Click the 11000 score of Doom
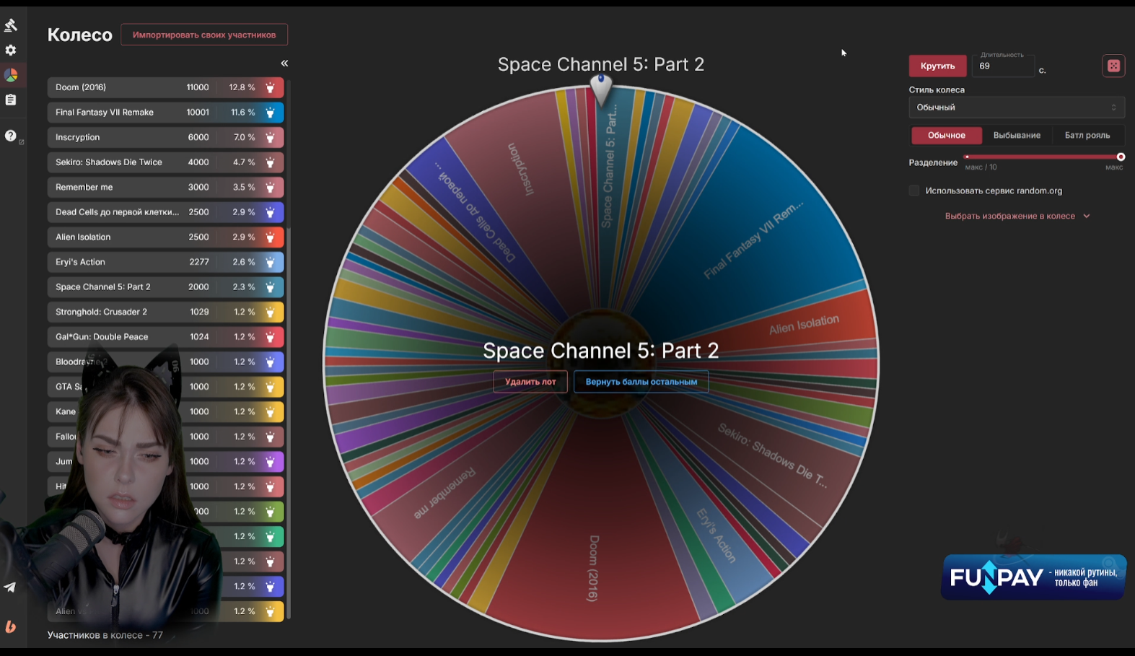This screenshot has height=656, width=1135. [x=198, y=87]
